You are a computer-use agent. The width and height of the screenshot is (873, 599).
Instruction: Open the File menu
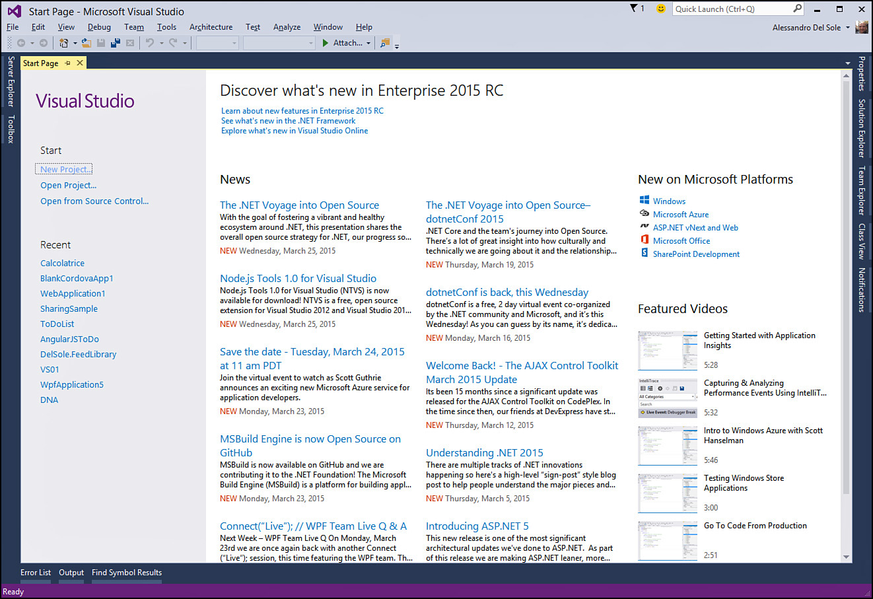[13, 27]
